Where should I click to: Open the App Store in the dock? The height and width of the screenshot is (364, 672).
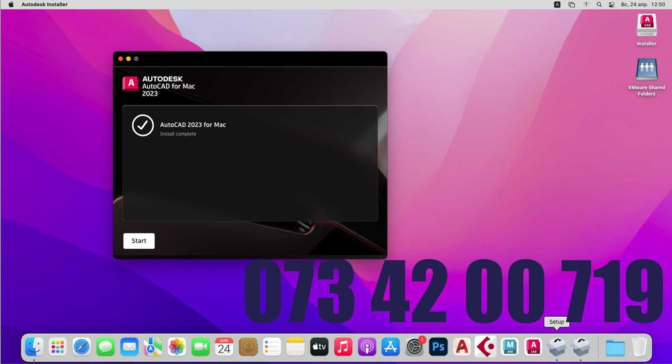click(x=390, y=347)
